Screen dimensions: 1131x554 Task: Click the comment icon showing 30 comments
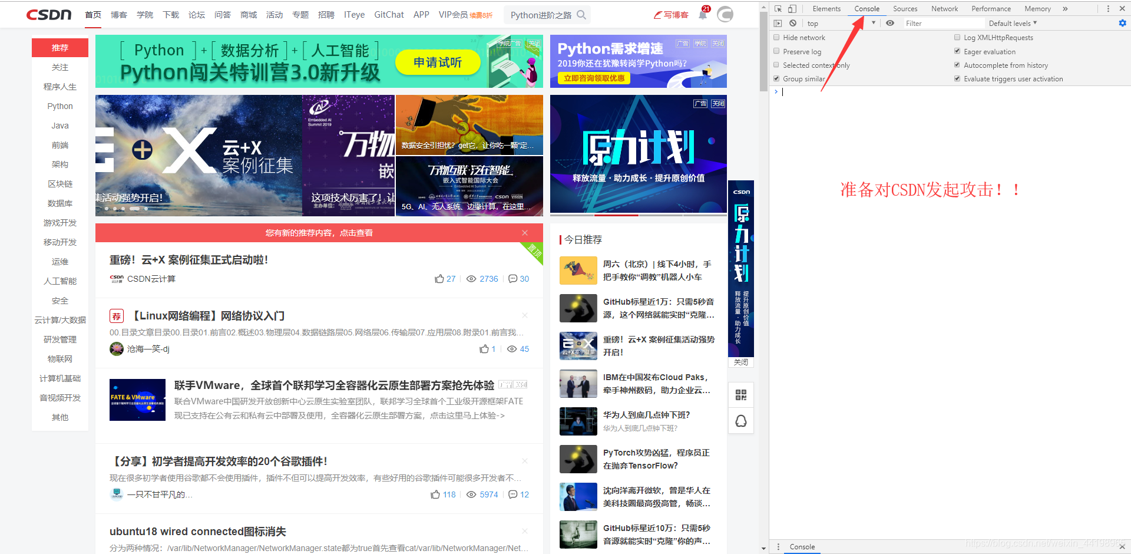click(512, 279)
